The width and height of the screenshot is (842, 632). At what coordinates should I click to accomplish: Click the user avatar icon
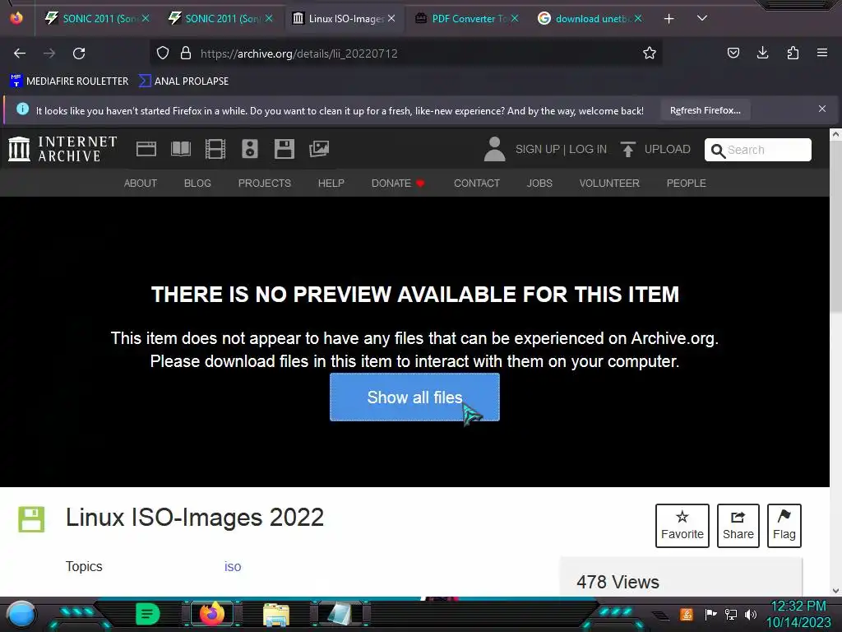coord(494,149)
